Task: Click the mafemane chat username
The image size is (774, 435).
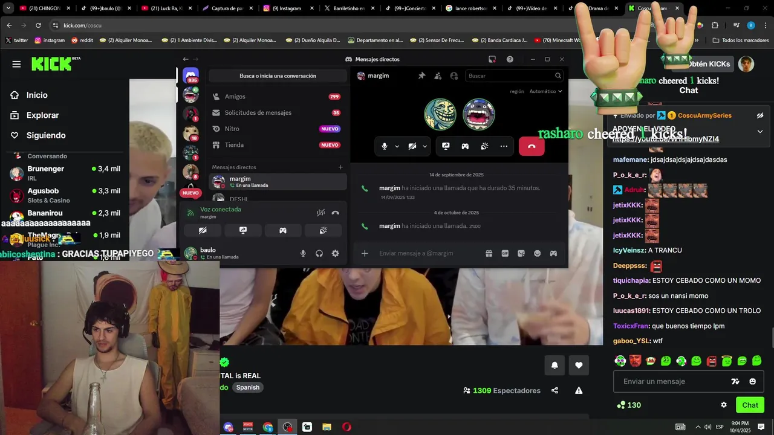Action: click(x=630, y=159)
